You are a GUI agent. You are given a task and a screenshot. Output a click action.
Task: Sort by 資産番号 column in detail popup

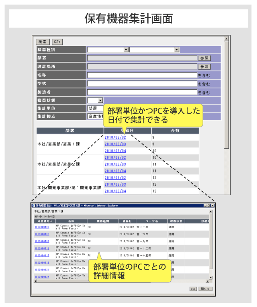[x=45, y=221]
